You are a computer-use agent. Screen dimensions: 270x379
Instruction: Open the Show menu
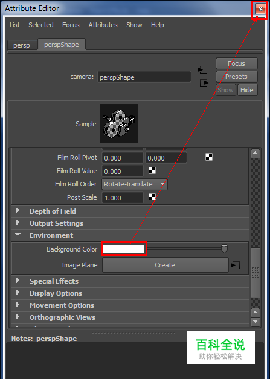134,25
